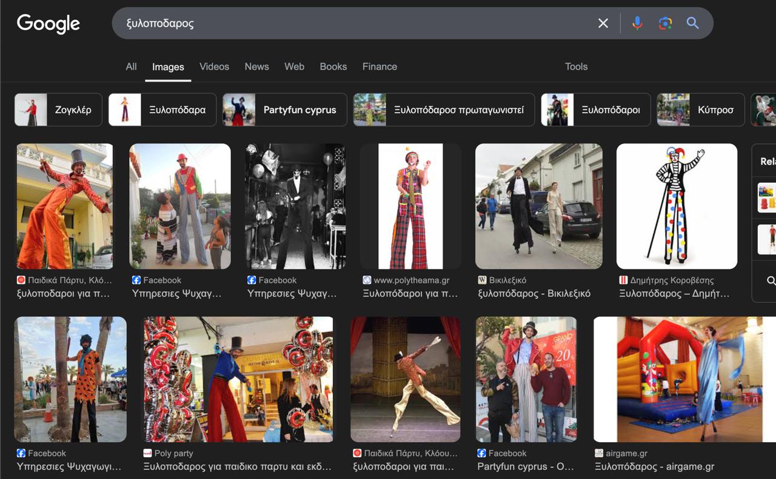Click the Google logo
Image resolution: width=776 pixels, height=479 pixels.
(x=48, y=24)
